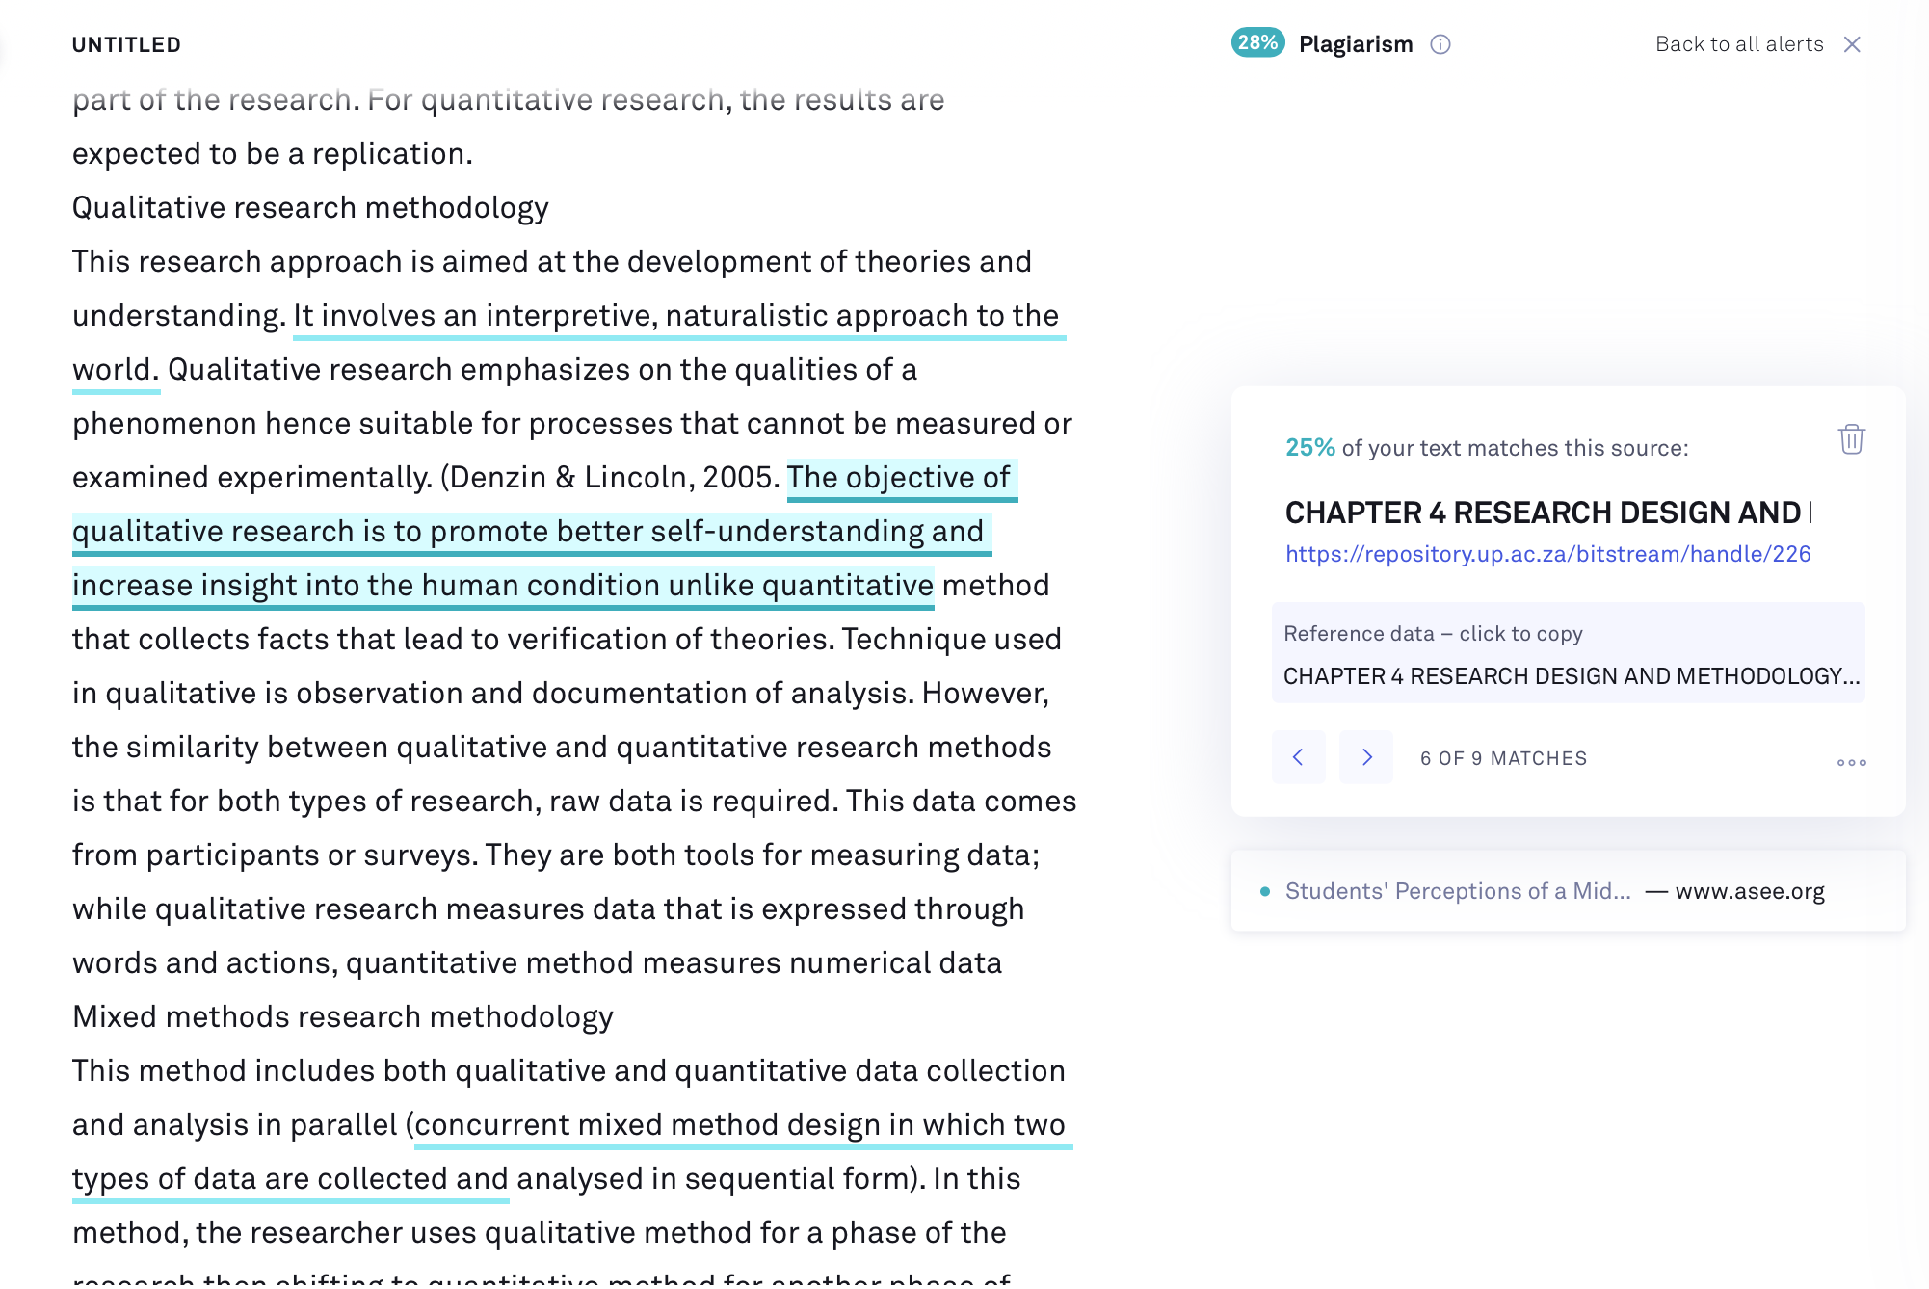Click the '6 OF 9 MATCHES' counter
The height and width of the screenshot is (1289, 1929).
click(x=1503, y=758)
